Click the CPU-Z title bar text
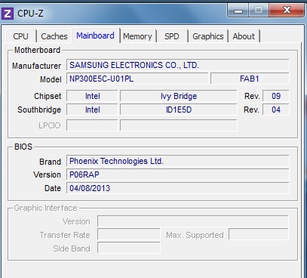Image resolution: width=307 pixels, height=278 pixels. [x=30, y=14]
